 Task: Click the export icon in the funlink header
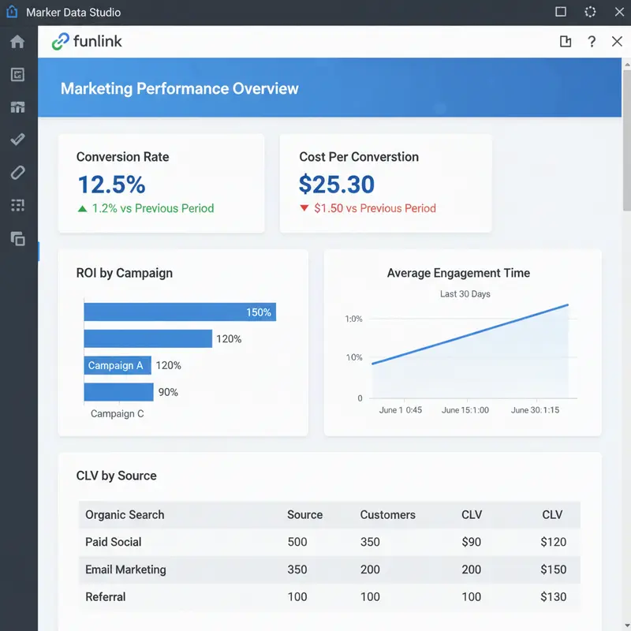pyautogui.click(x=566, y=41)
